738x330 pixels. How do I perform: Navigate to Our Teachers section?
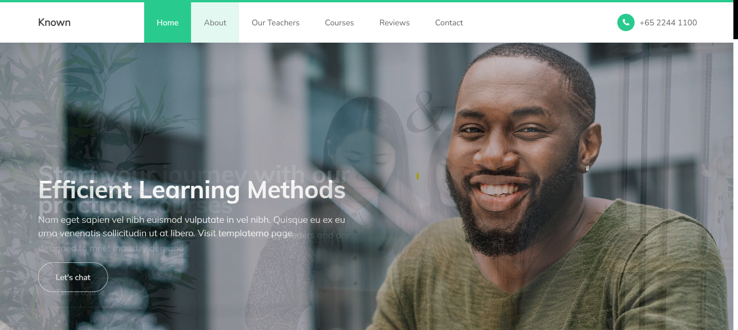[276, 23]
